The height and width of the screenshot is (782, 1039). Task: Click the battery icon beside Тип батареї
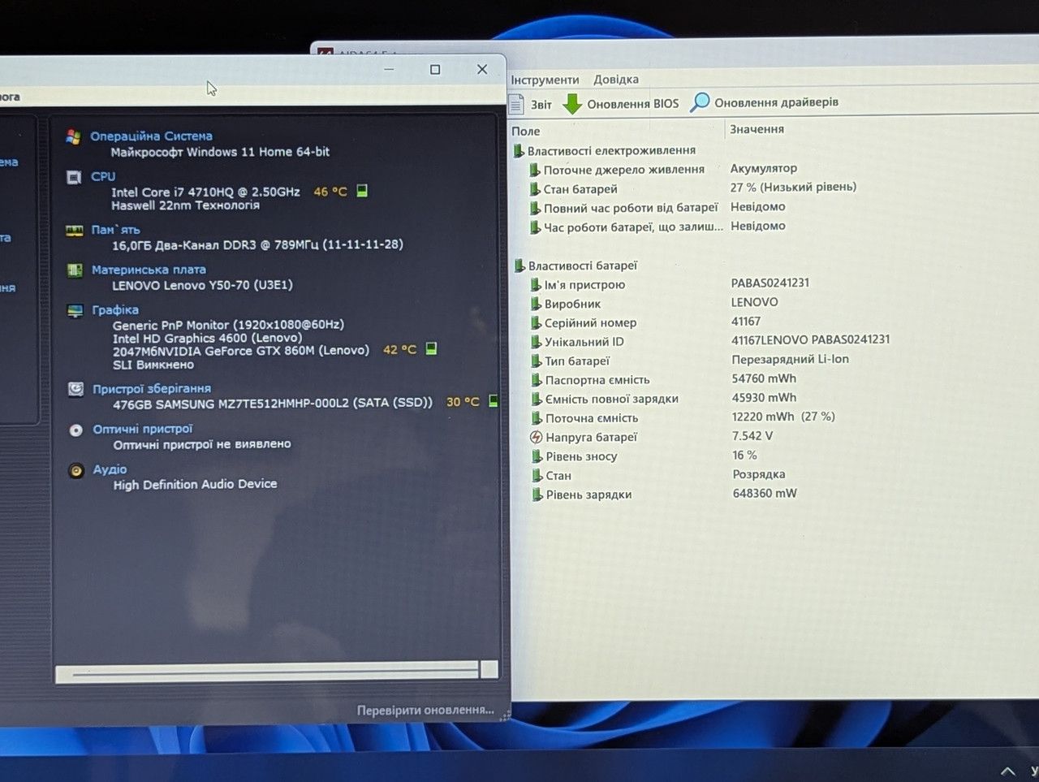(536, 361)
